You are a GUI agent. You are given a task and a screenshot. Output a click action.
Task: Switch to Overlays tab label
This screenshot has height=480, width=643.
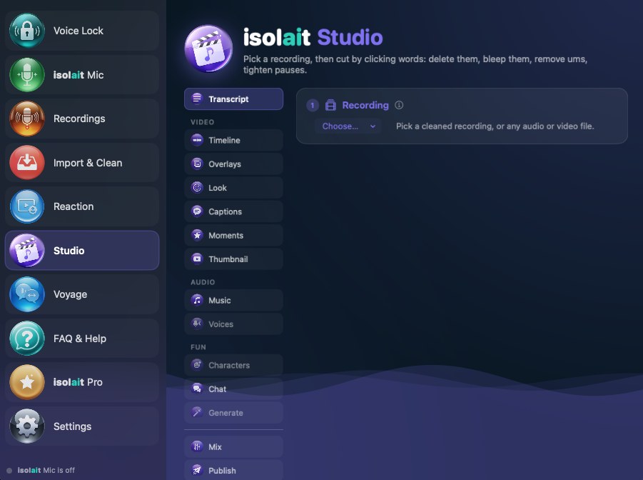point(225,164)
